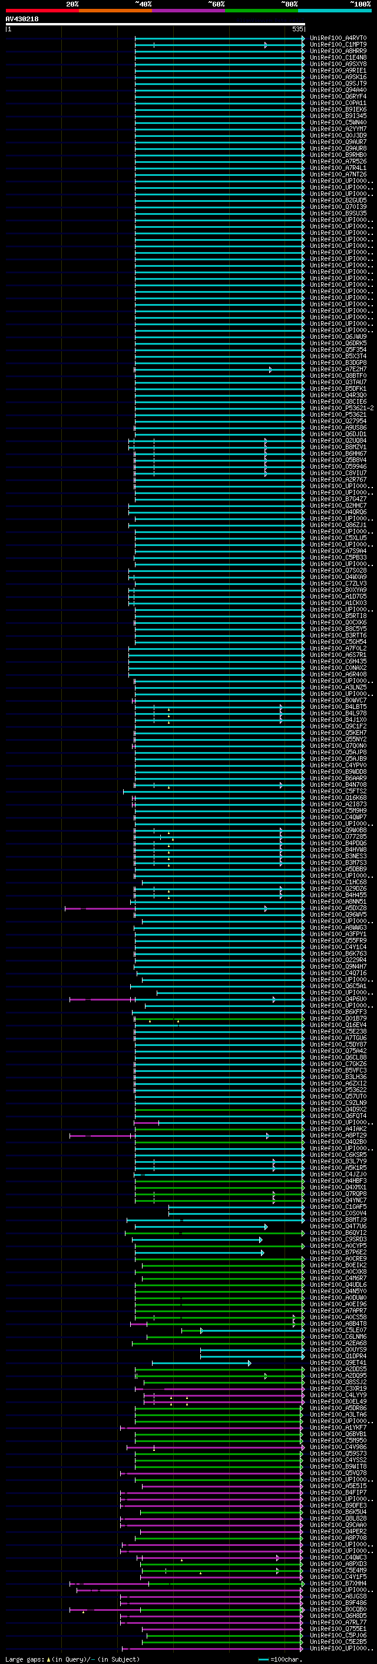This screenshot has height=1664, width=377.
Task: Click the UniRef100_Q6RYF4 entry
Action: tap(338, 96)
